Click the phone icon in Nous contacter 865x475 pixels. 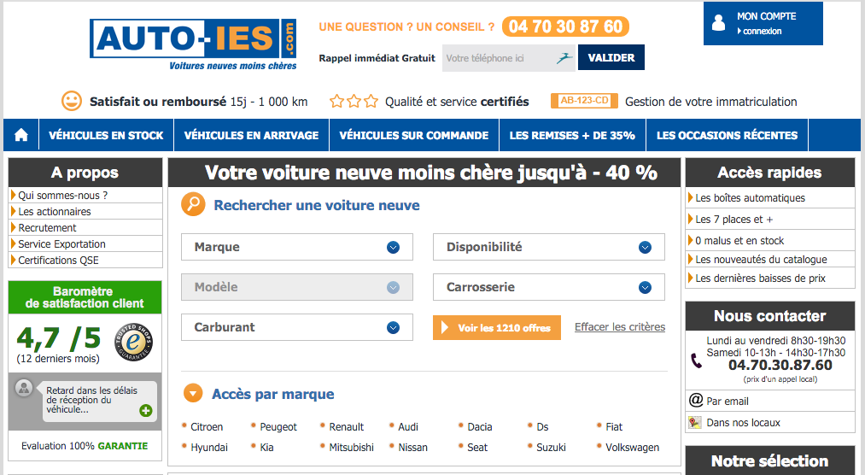[x=696, y=361]
